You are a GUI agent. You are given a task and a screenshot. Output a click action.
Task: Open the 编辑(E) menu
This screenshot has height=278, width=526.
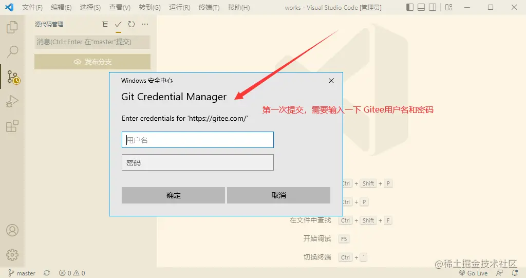tap(61, 7)
